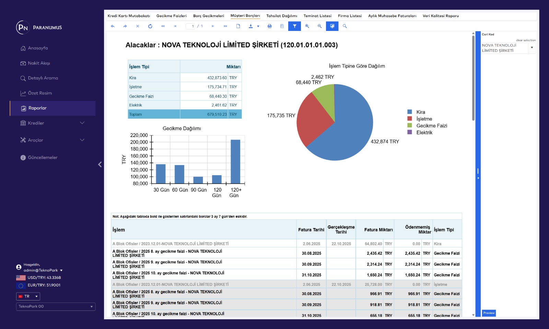Image resolution: width=549 pixels, height=329 pixels.
Task: Toggle the filter parameters panel button
Action: [294, 26]
